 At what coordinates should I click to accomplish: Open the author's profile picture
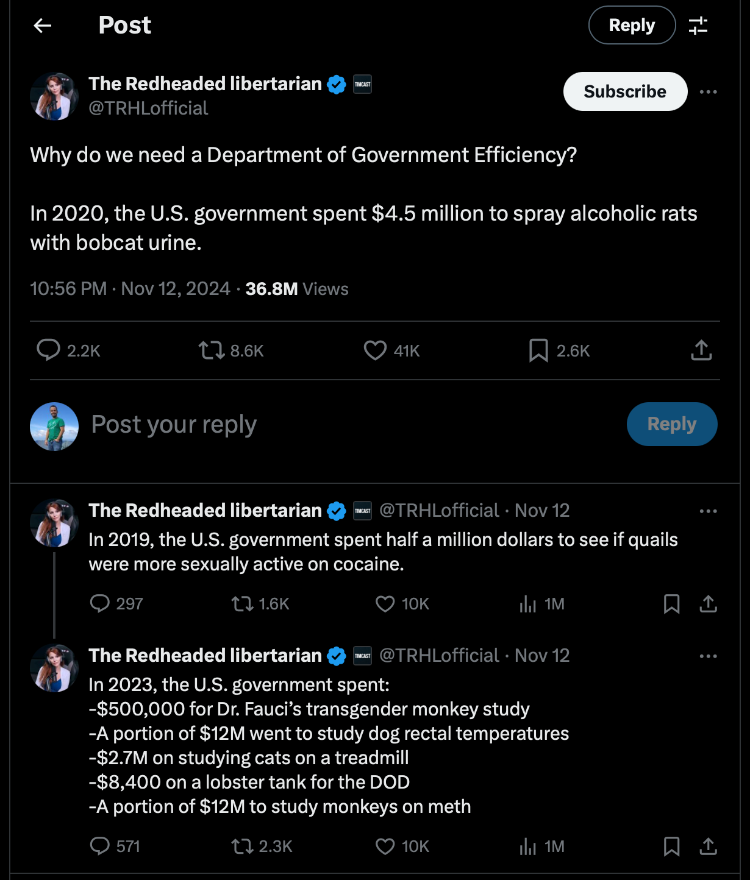[54, 96]
